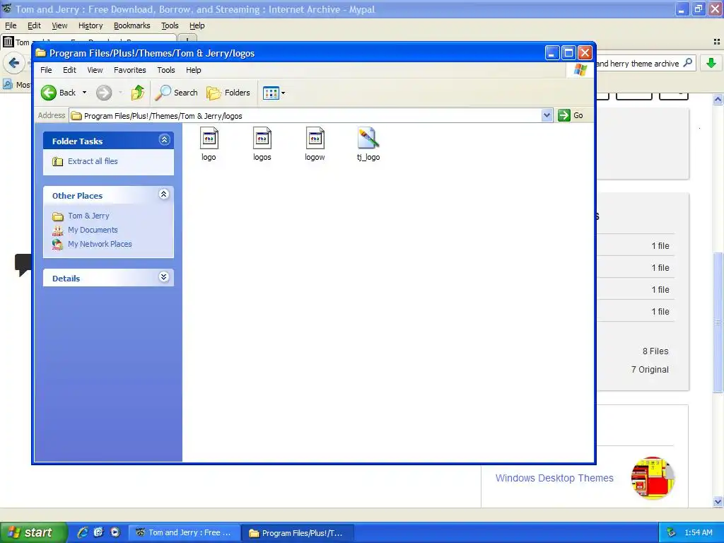
Task: Click the browser scrollbar up arrow
Action: 718,99
